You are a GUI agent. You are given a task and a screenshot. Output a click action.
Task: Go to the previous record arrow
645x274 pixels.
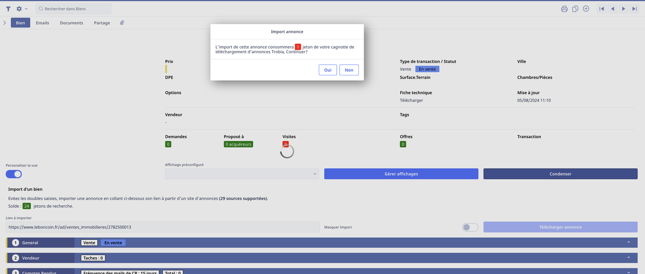613,9
